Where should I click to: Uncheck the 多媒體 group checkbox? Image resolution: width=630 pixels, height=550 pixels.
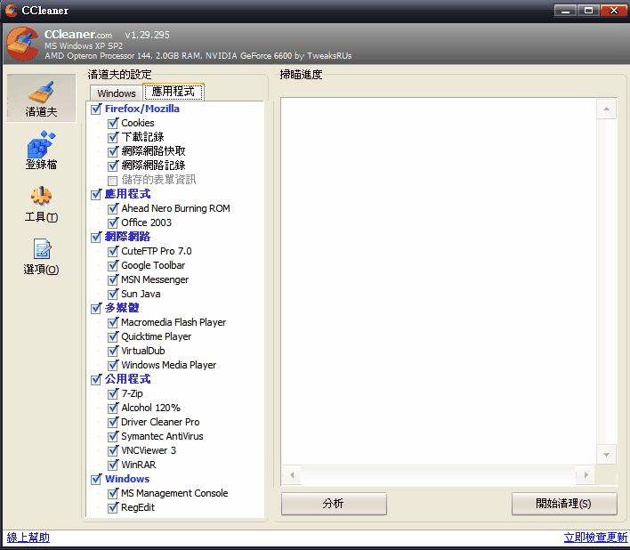click(96, 308)
